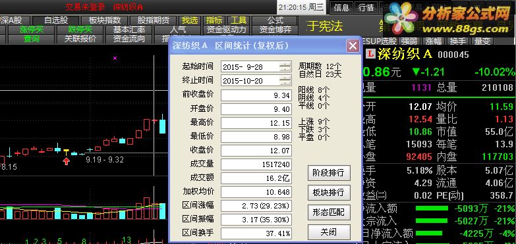The height and width of the screenshot is (244, 516).
Task: Open the 板块排行 ranking
Action: pyautogui.click(x=329, y=193)
